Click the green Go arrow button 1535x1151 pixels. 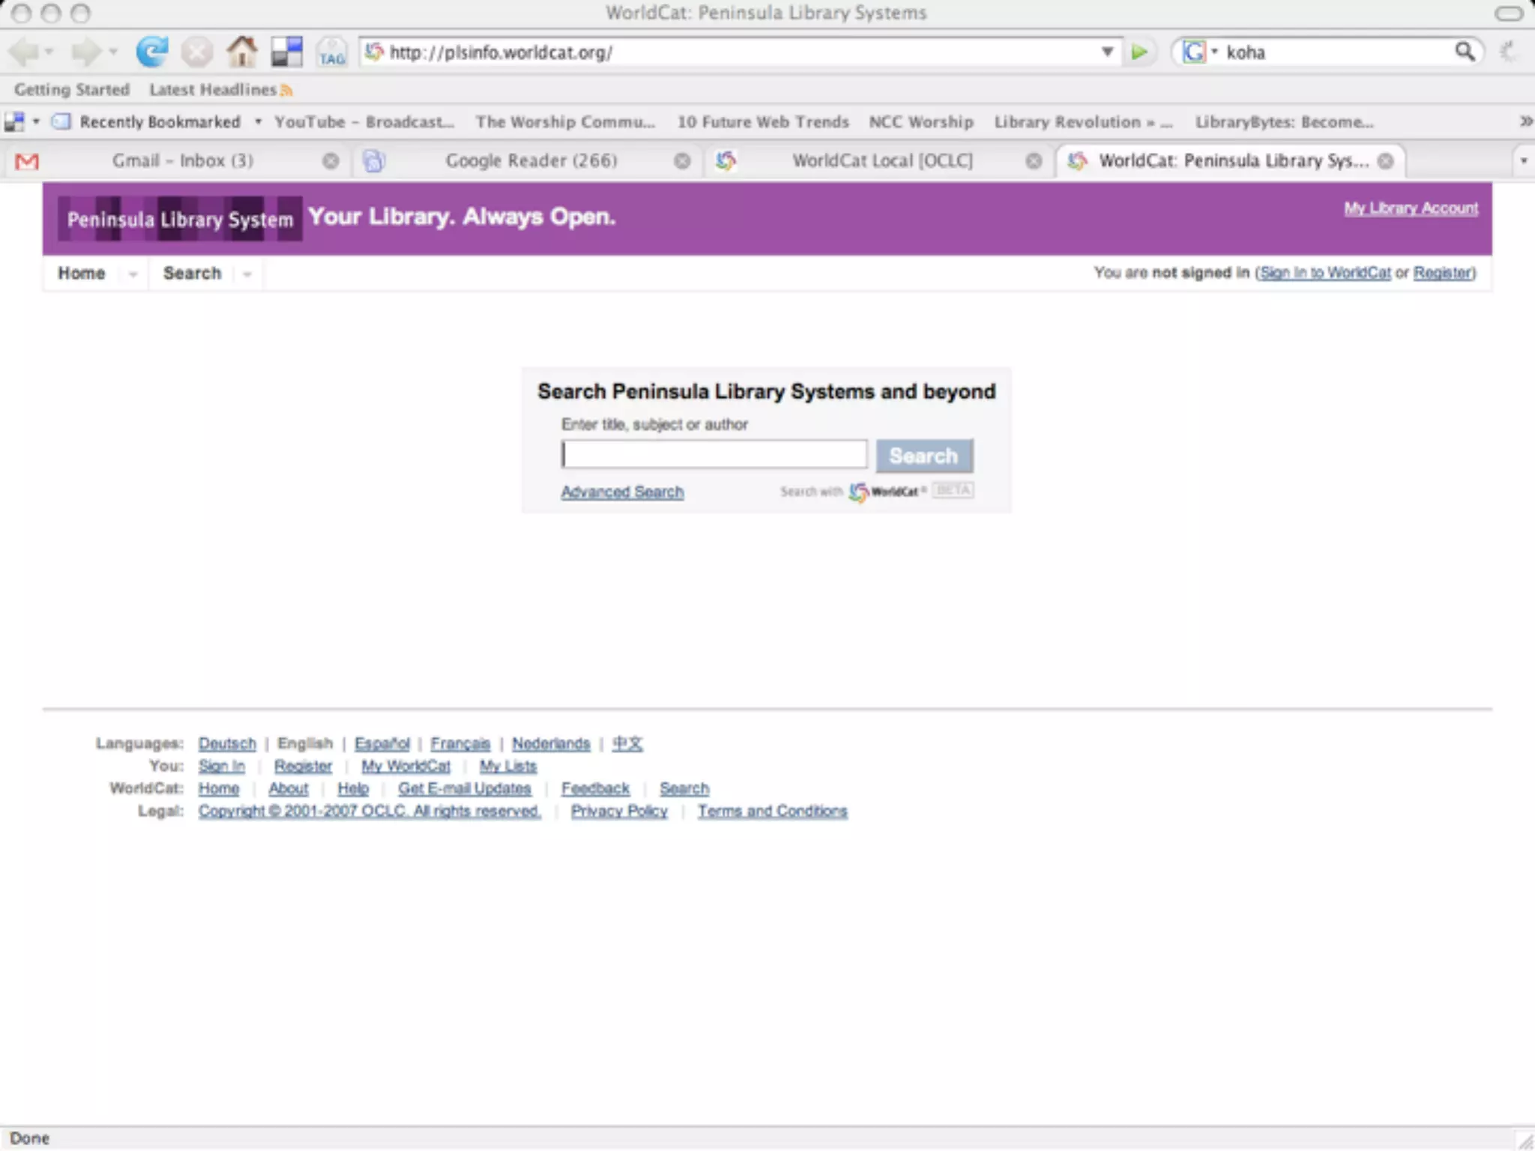1139,52
